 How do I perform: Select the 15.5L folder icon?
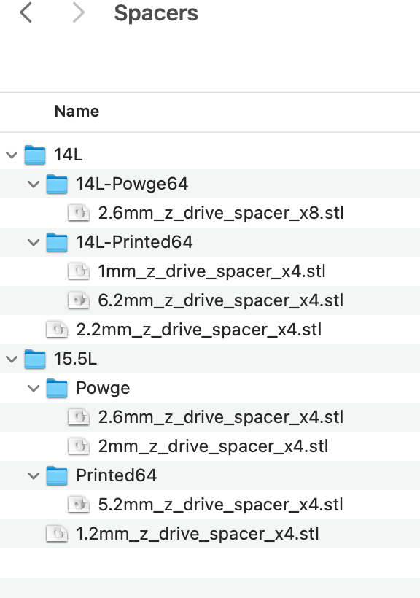[35, 359]
